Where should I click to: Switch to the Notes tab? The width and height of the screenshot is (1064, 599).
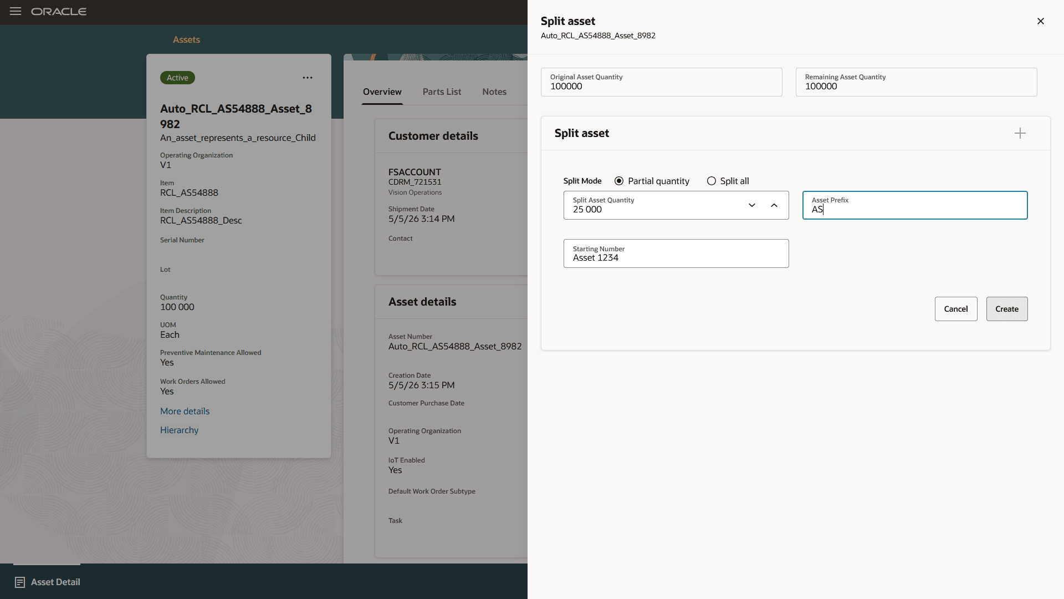[494, 92]
